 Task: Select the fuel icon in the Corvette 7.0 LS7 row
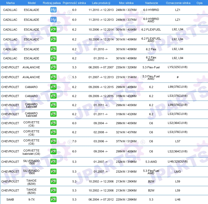tap(53, 141)
